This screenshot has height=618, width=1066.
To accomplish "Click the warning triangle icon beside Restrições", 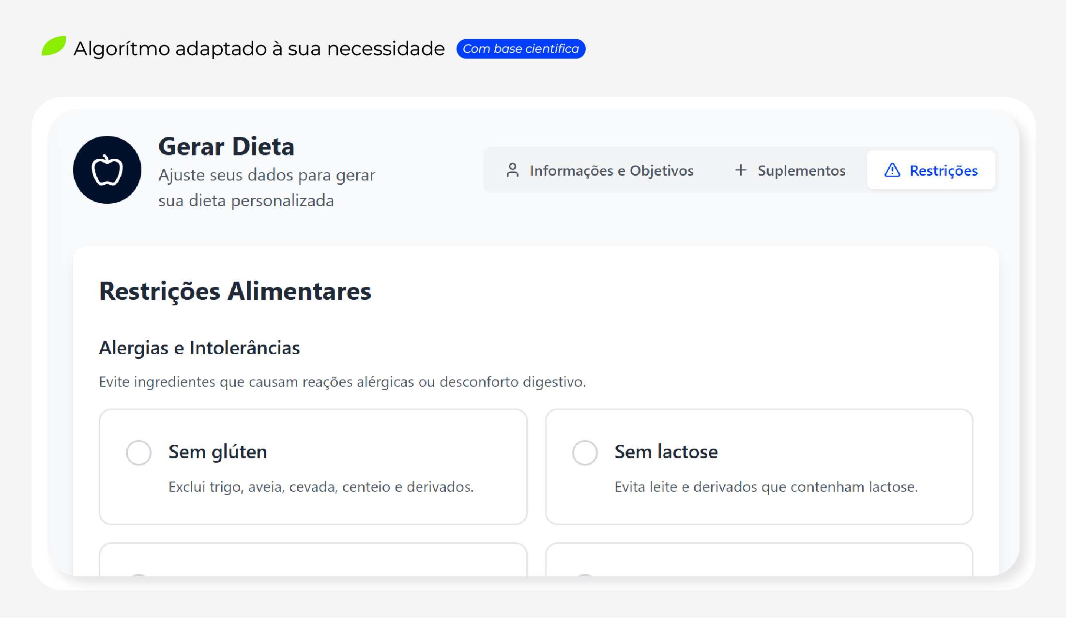I will tap(892, 170).
